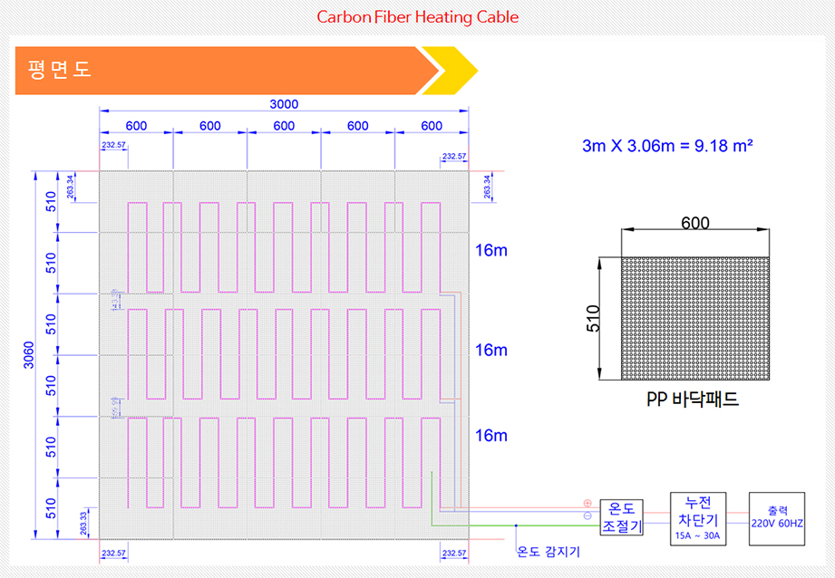Click the '온도 감지기' sensor label

click(549, 552)
